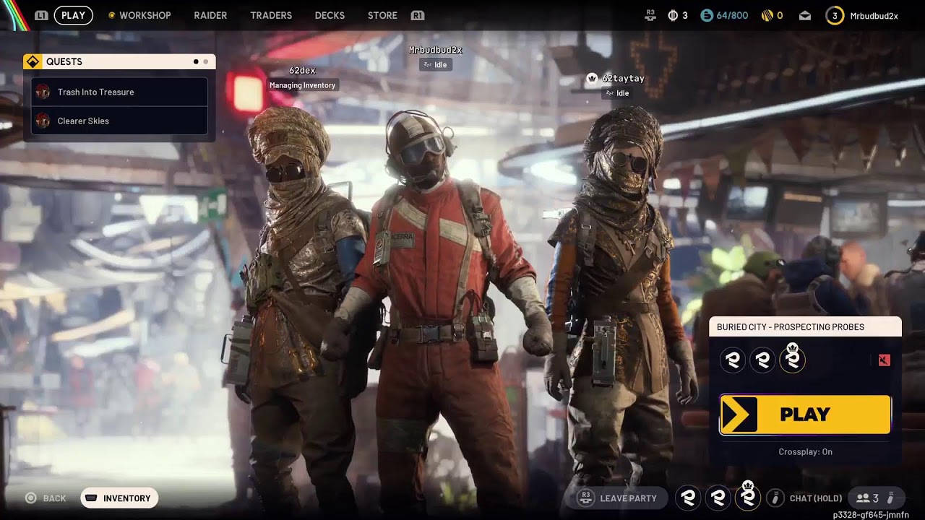Open the mail envelope icon
Image resolution: width=925 pixels, height=520 pixels.
pyautogui.click(x=805, y=15)
